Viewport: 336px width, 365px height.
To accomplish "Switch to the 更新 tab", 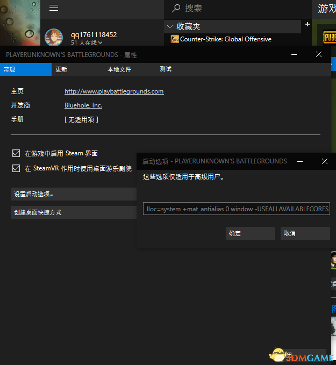I will pyautogui.click(x=61, y=69).
